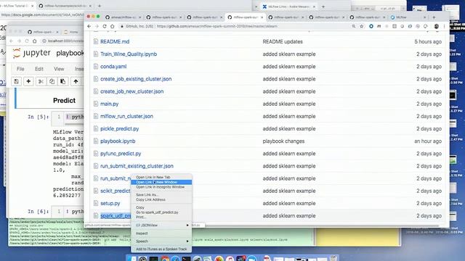Click the file icon beside setup.py
This screenshot has width=465, height=261.
click(x=95, y=203)
